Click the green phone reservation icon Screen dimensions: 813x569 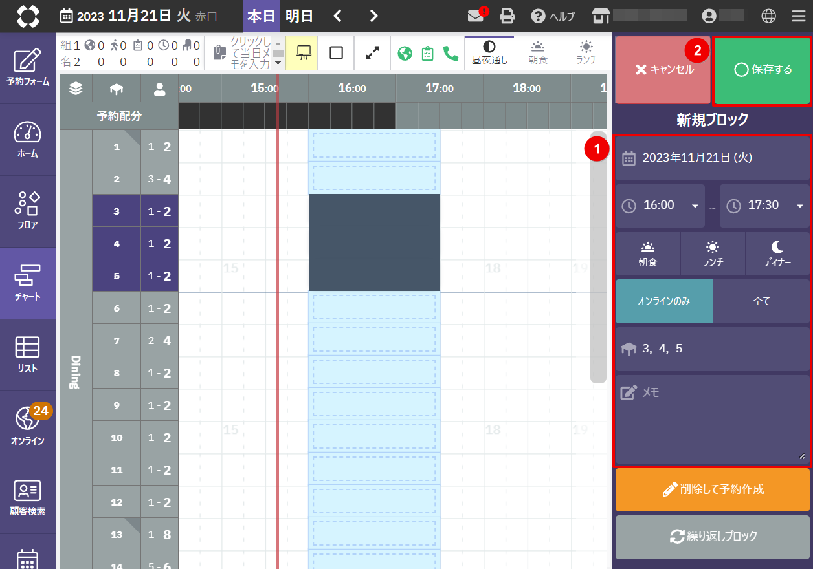coord(451,53)
